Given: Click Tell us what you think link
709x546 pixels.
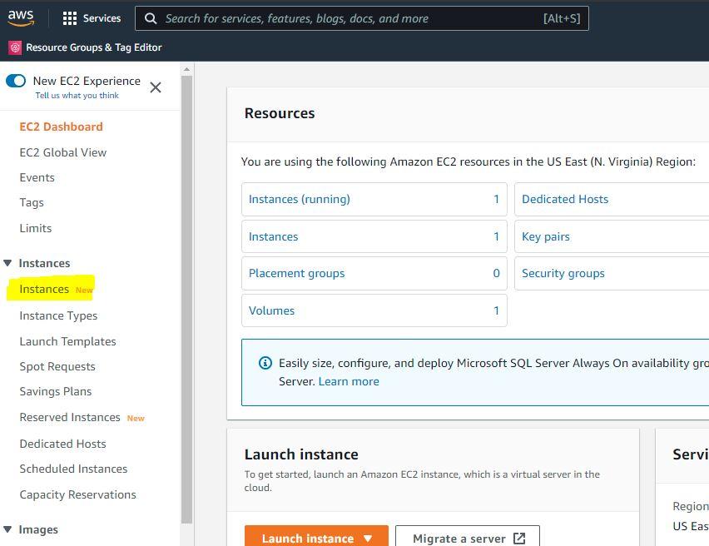Looking at the screenshot, I should (77, 96).
